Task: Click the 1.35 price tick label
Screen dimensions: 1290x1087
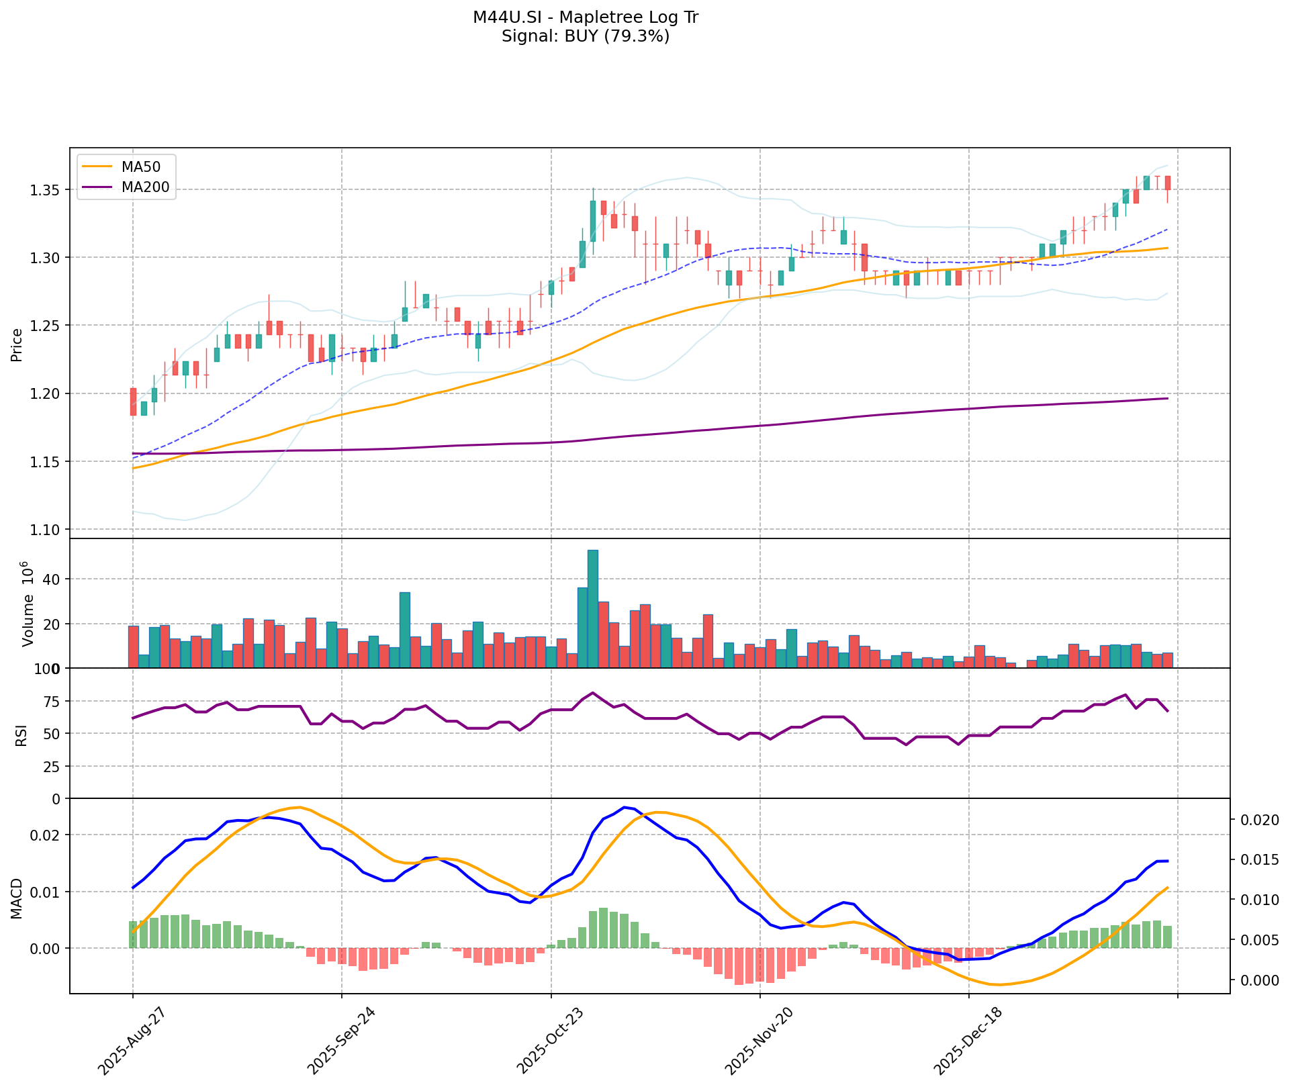Action: (x=44, y=190)
